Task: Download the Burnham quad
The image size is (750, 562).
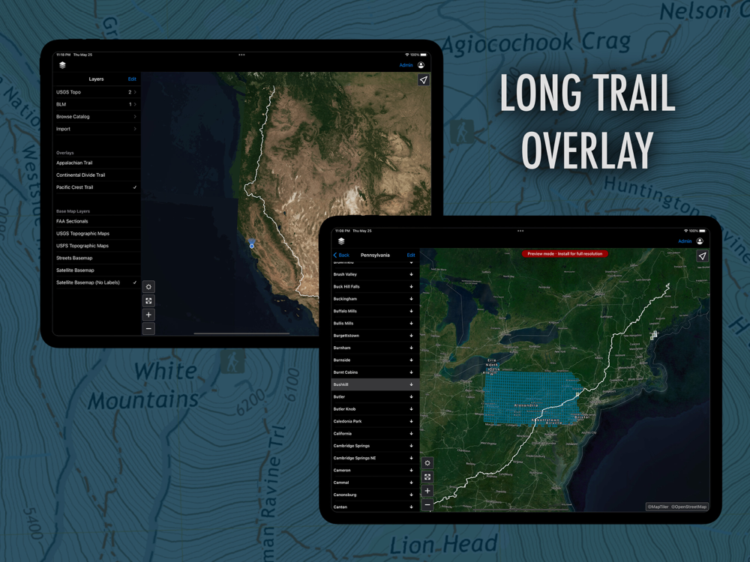Action: (411, 348)
